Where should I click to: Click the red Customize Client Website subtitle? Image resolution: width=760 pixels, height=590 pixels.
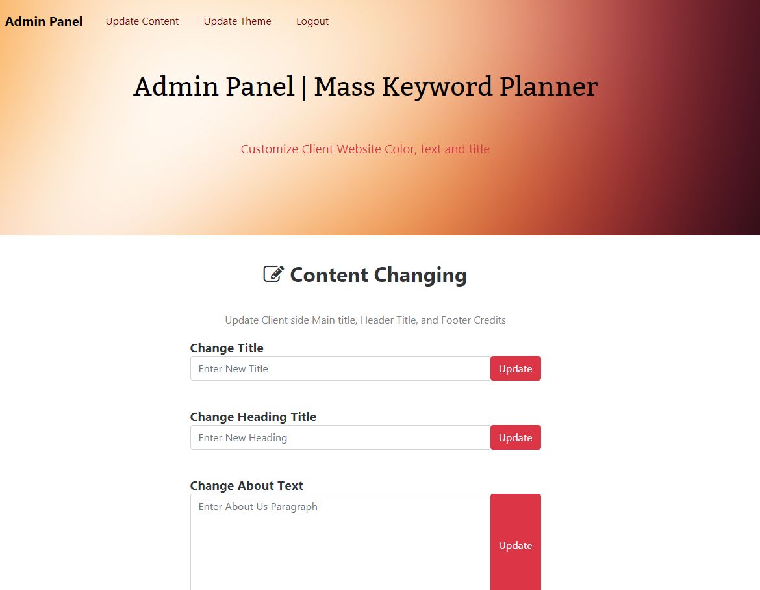pyautogui.click(x=365, y=149)
